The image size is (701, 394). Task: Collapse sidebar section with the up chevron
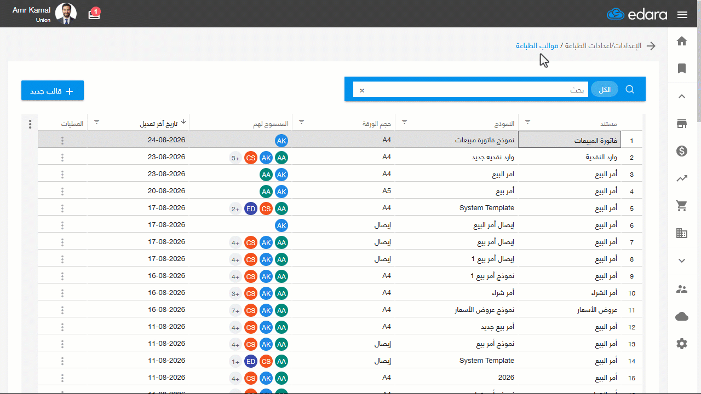682,96
